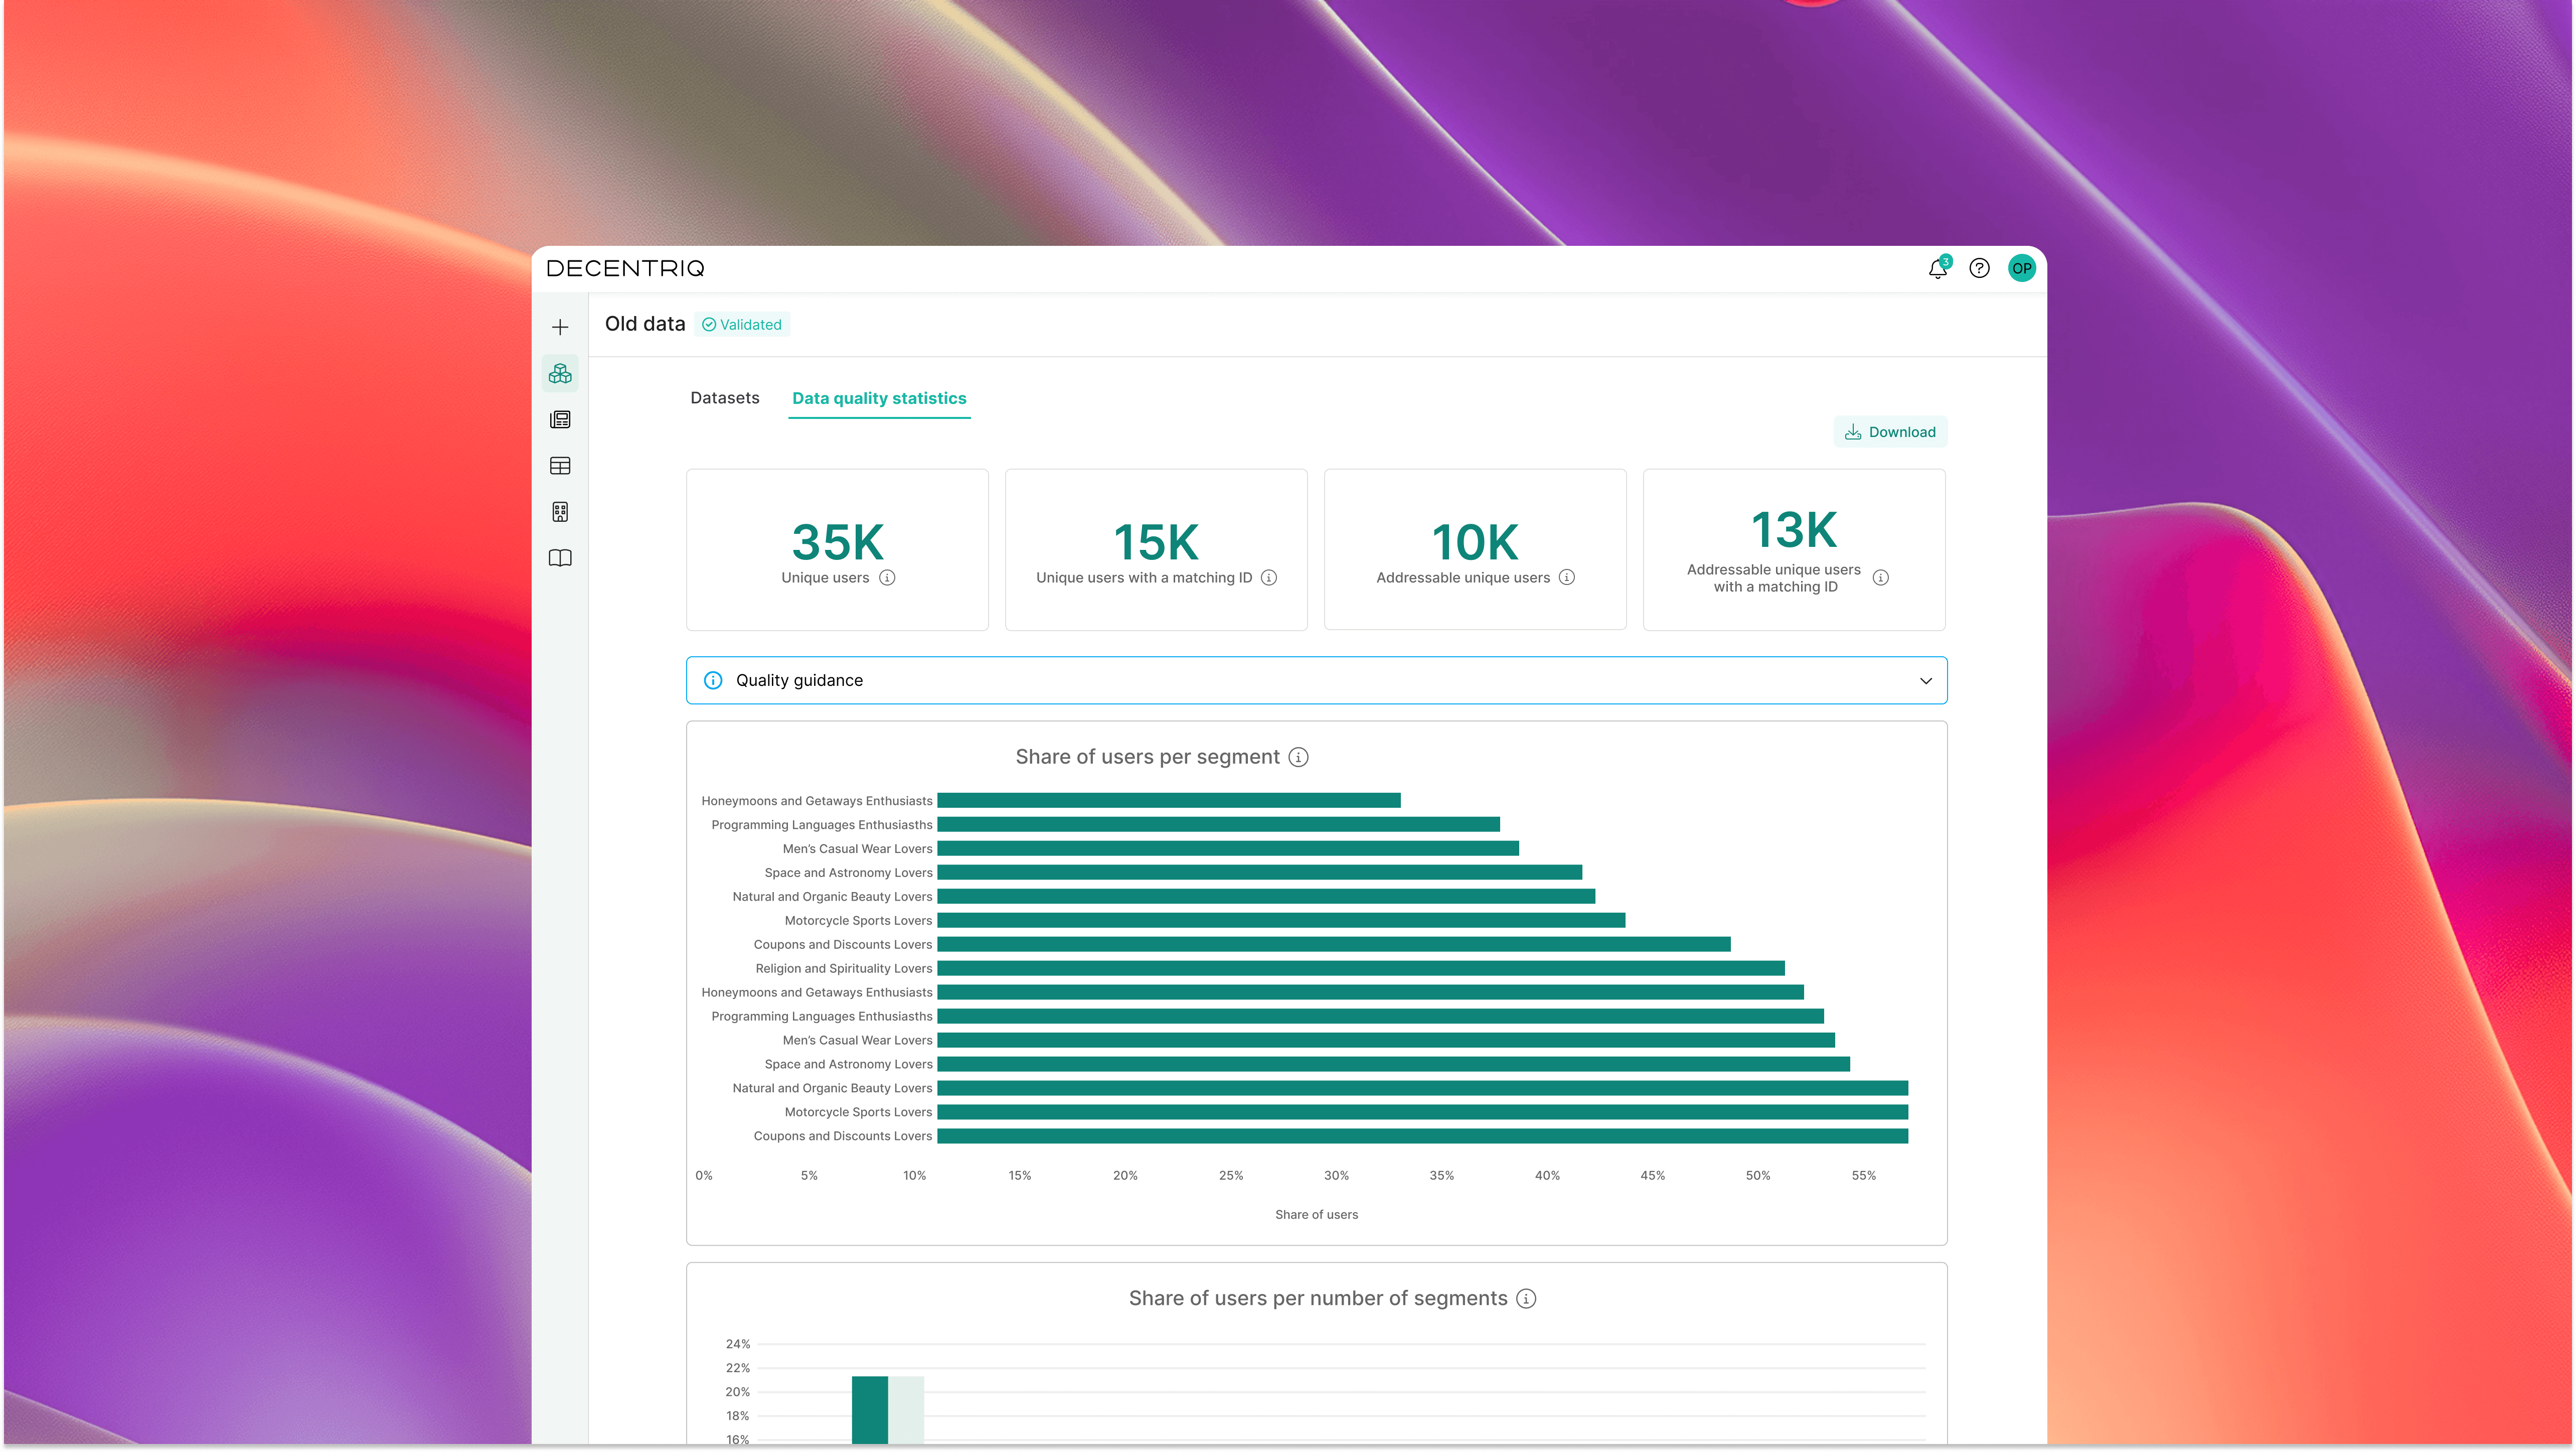Open the notifications bell icon
The height and width of the screenshot is (1452, 2576).
(1938, 268)
